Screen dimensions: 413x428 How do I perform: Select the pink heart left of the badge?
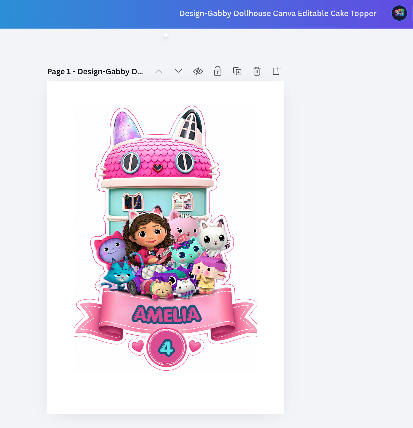[x=138, y=346]
